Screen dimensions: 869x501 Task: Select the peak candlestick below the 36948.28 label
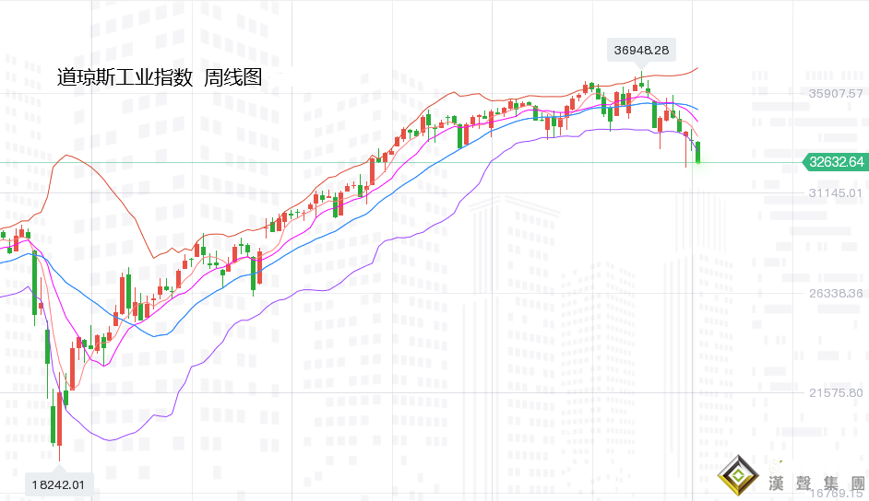[x=641, y=83]
